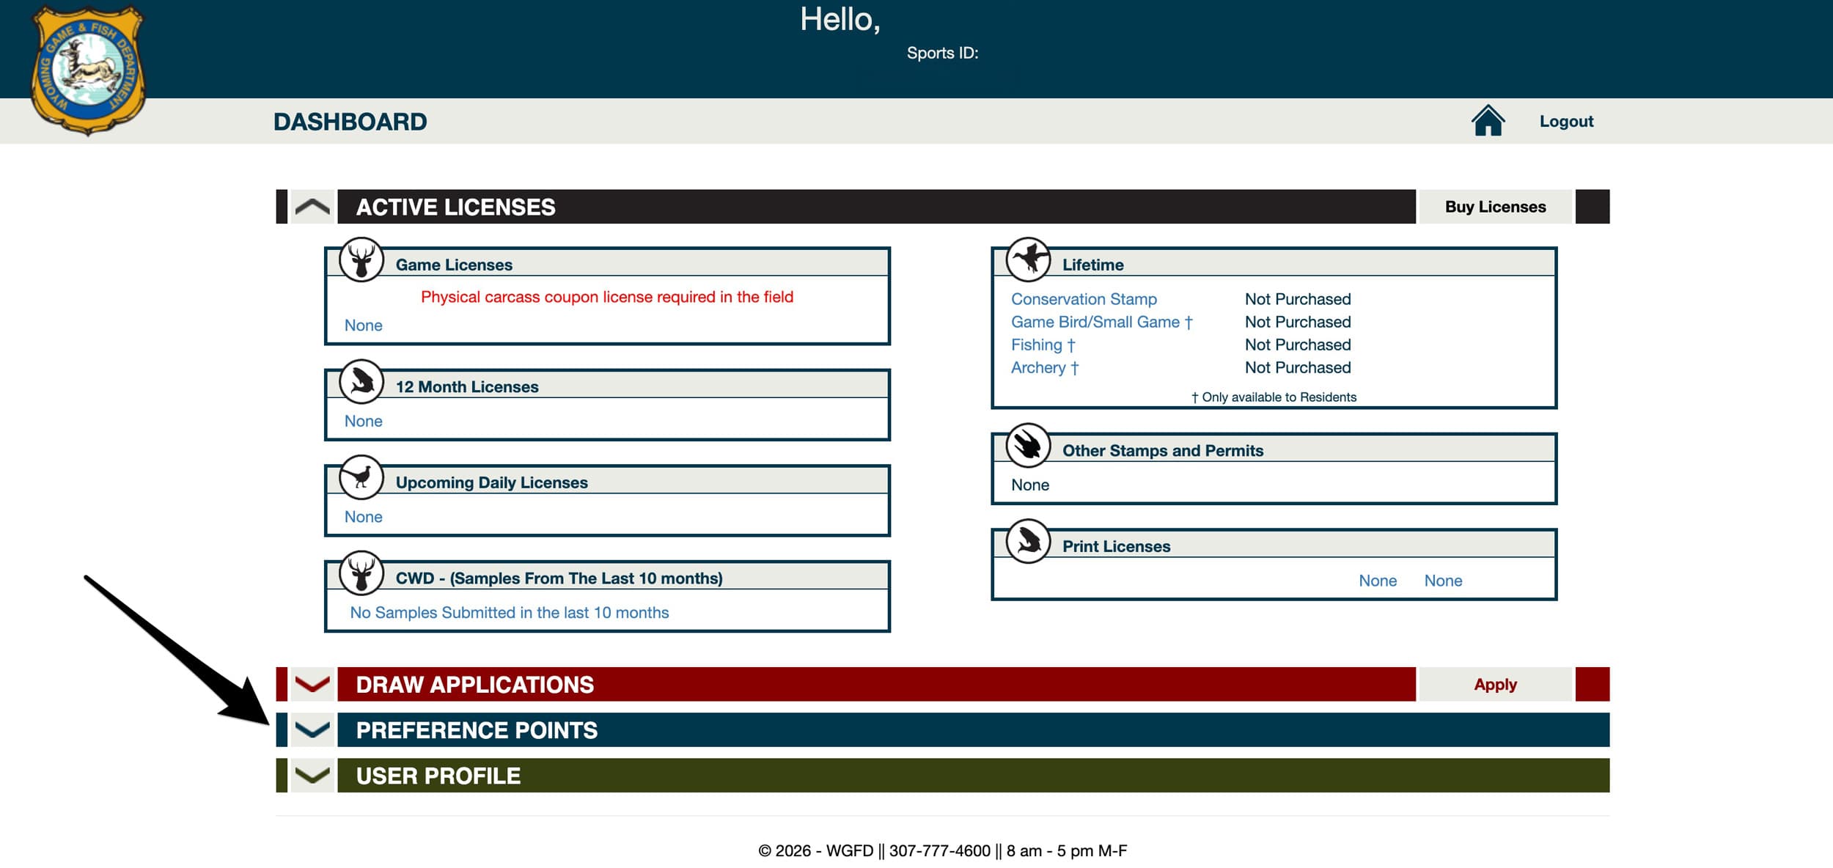Click the Buy Licenses button
The image size is (1833, 868).
click(x=1495, y=207)
